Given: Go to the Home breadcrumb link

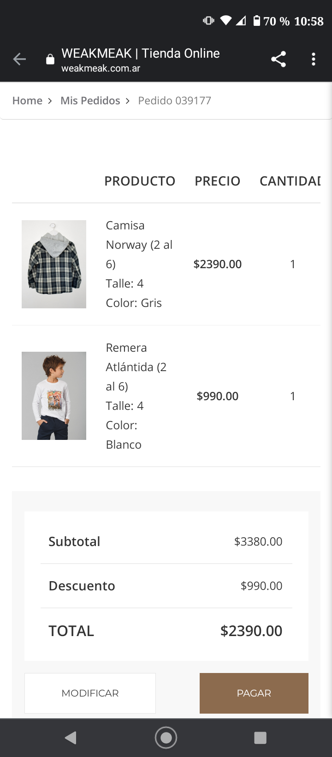Looking at the screenshot, I should (x=27, y=101).
